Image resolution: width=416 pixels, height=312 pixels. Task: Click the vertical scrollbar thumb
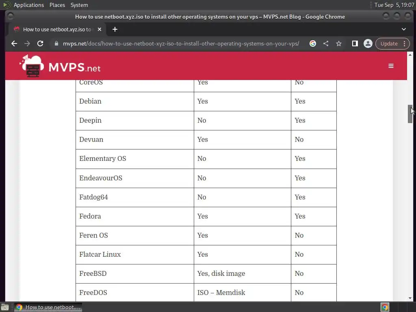click(410, 114)
